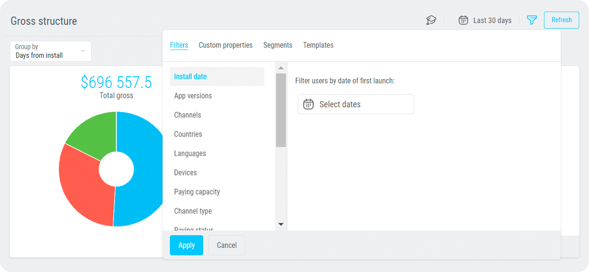Click calendar icon in Select dates field
Viewport: 589px width, 272px height.
coord(309,104)
